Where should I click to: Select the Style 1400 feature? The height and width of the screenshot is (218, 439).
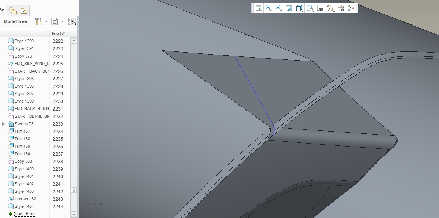pos(24,169)
